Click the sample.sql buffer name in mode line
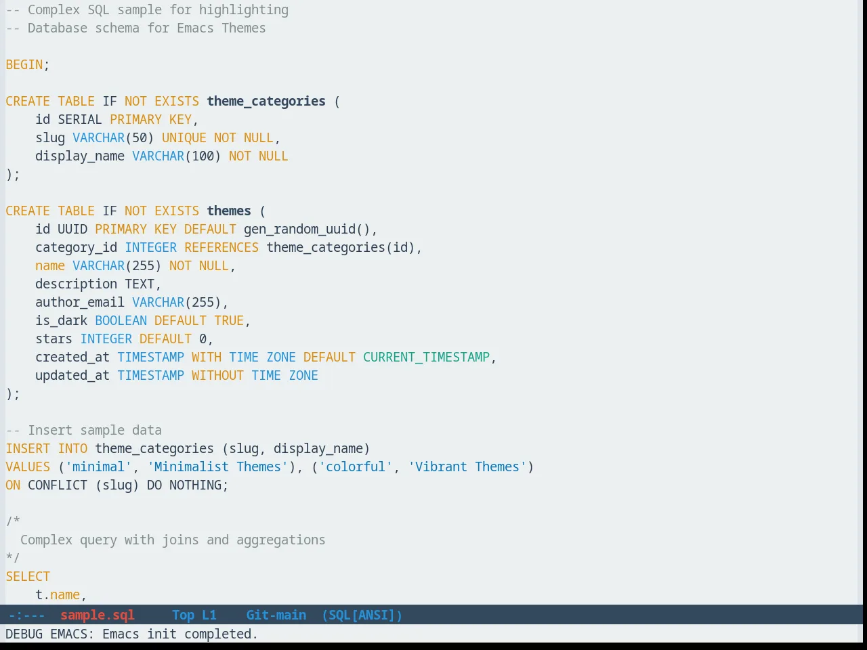The height and width of the screenshot is (650, 867). click(98, 615)
